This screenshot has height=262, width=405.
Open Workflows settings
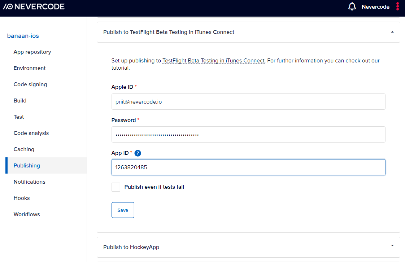(x=27, y=214)
